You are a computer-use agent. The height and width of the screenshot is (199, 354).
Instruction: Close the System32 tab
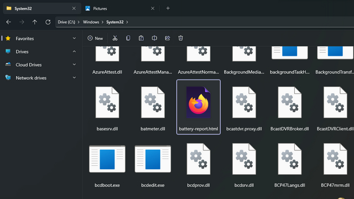pos(74,8)
